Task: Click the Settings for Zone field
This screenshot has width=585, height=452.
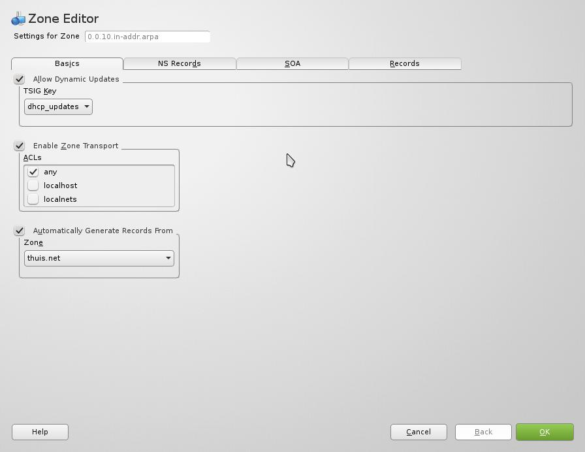Action: pyautogui.click(x=148, y=37)
